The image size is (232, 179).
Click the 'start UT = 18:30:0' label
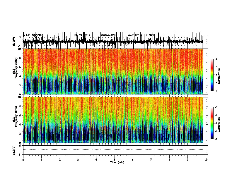141,35
